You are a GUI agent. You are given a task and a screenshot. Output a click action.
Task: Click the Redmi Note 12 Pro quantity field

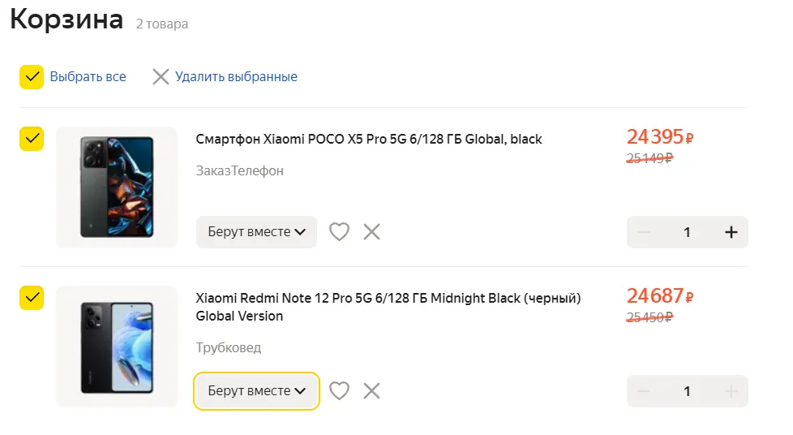click(x=687, y=391)
